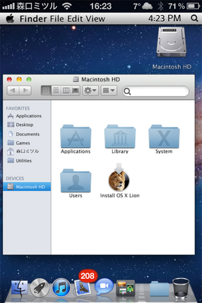Screen dimensions: 202x303
Task: Launch FaceTime from the dock
Action: tap(104, 287)
